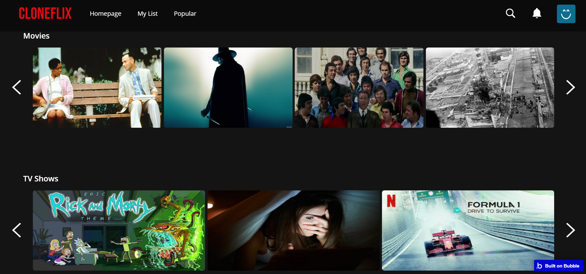Click the Movies section heading
Image resolution: width=586 pixels, height=274 pixels.
pyautogui.click(x=36, y=36)
